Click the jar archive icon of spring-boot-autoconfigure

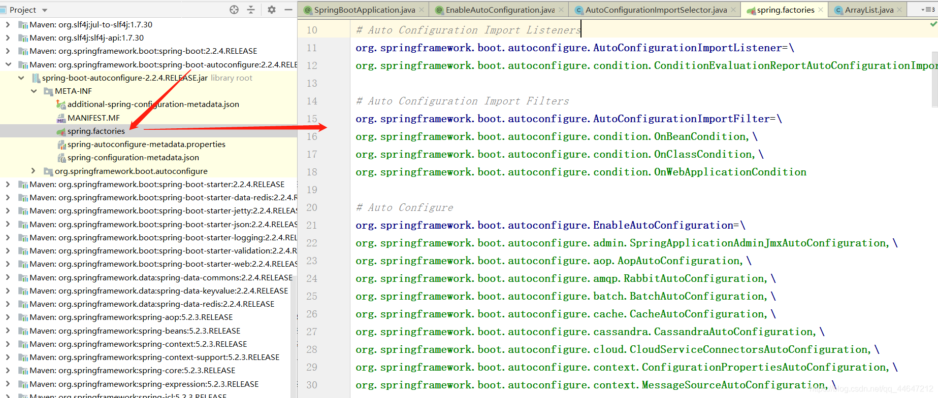click(36, 78)
